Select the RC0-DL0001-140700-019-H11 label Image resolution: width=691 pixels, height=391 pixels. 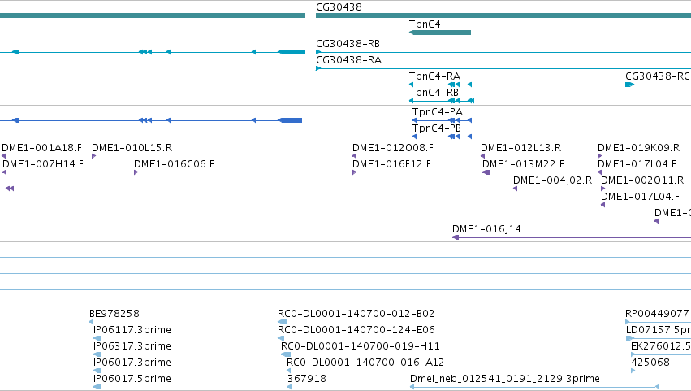(x=361, y=346)
